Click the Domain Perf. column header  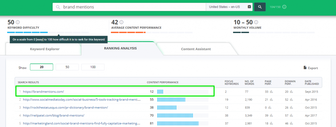[290, 82]
